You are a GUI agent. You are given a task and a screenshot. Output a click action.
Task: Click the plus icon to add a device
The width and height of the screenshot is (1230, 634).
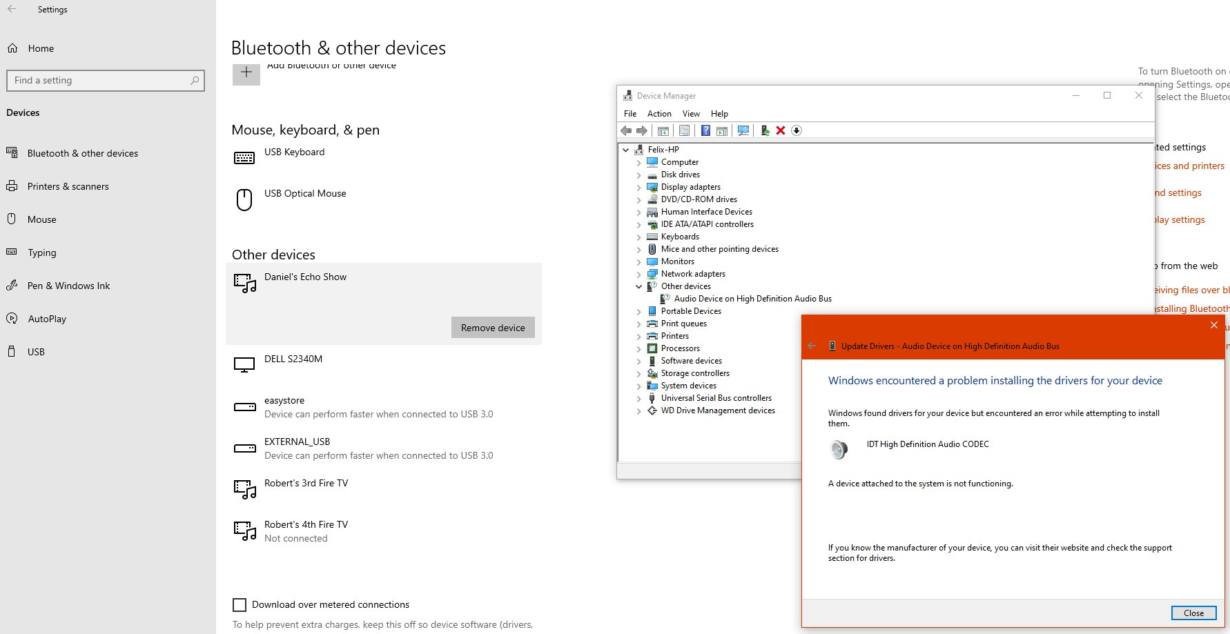[246, 72]
